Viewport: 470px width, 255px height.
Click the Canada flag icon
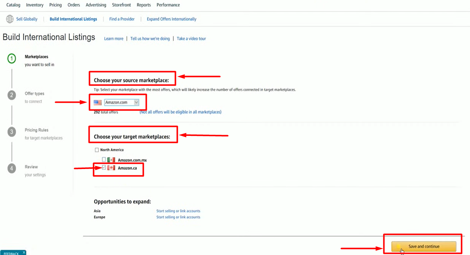111,168
